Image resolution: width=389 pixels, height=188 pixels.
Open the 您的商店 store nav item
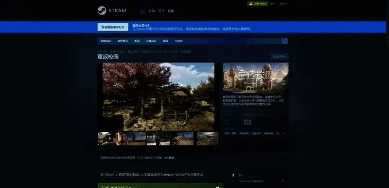106,41
